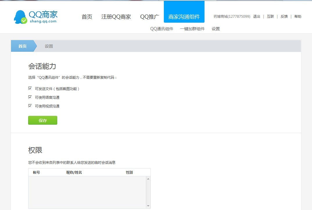This screenshot has width=312, height=210.
Task: Toggle 可使用视频沟通 checkbox
Action: (30, 106)
